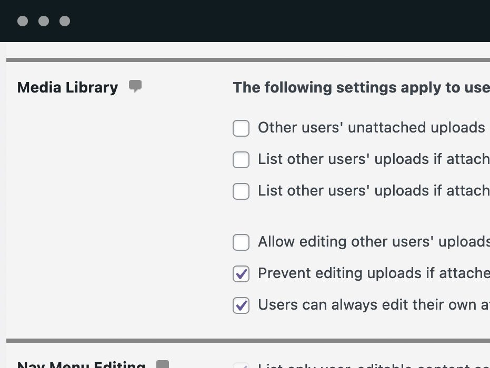Tick the first List other users' uploads checkbox

tap(241, 160)
